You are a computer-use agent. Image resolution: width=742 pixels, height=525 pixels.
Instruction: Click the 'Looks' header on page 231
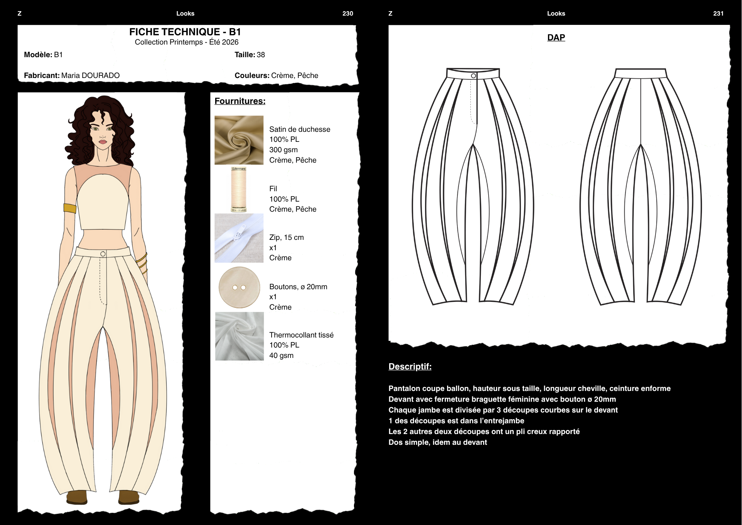click(556, 13)
